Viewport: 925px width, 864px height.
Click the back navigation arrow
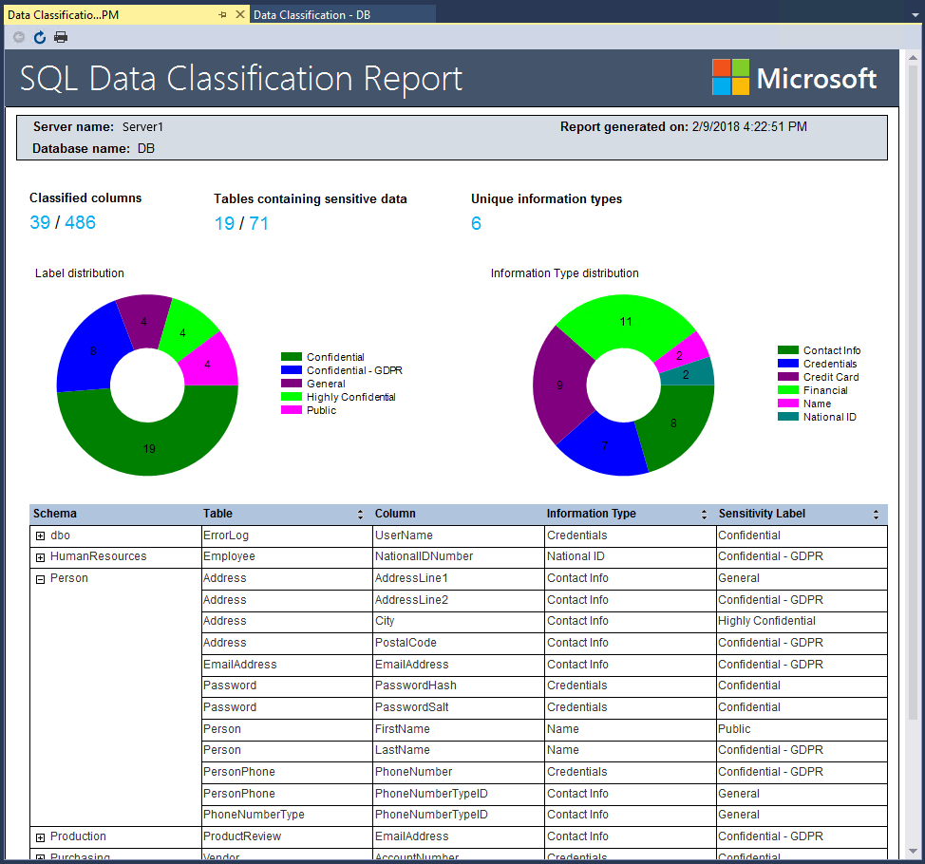coord(17,37)
